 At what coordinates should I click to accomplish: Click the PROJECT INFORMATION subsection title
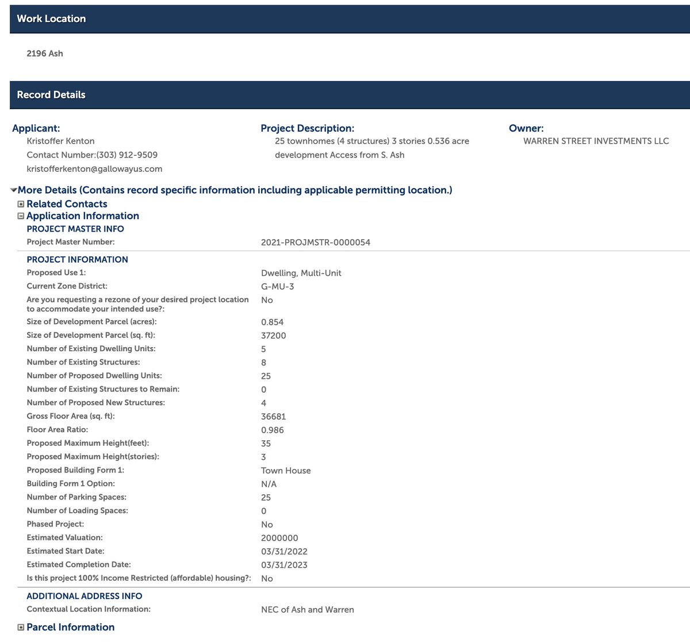(77, 260)
